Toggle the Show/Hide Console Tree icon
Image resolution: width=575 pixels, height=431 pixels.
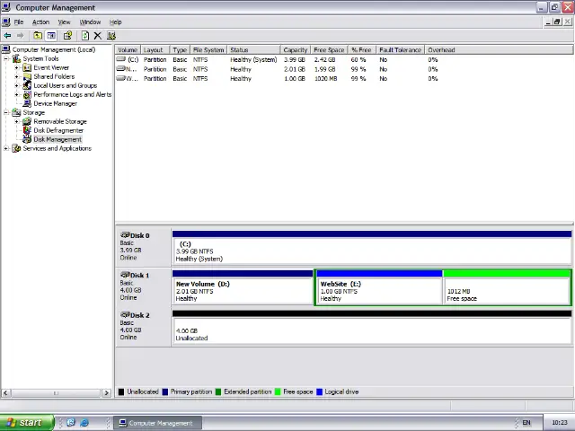tap(51, 36)
